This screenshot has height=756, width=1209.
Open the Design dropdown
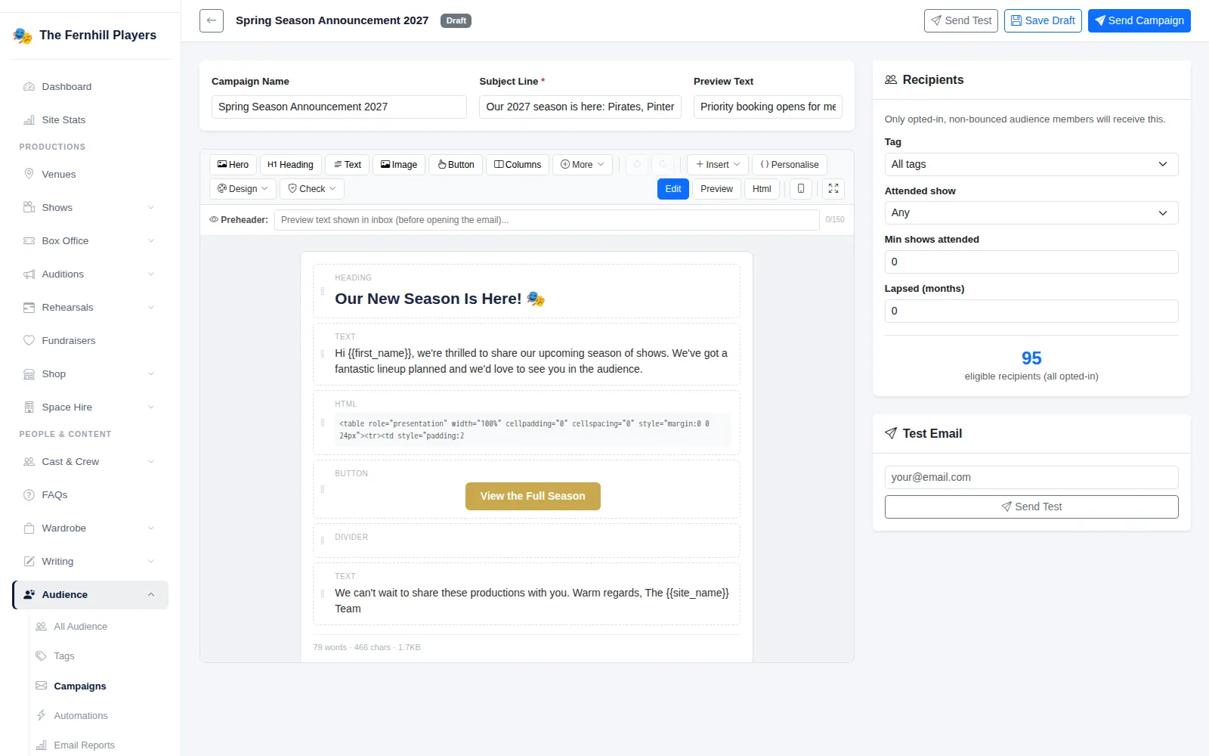[243, 189]
